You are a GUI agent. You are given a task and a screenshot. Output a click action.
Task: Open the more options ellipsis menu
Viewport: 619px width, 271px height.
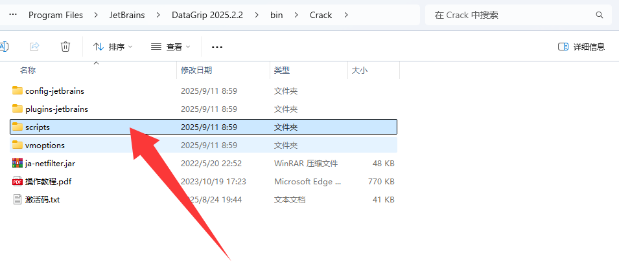point(217,47)
